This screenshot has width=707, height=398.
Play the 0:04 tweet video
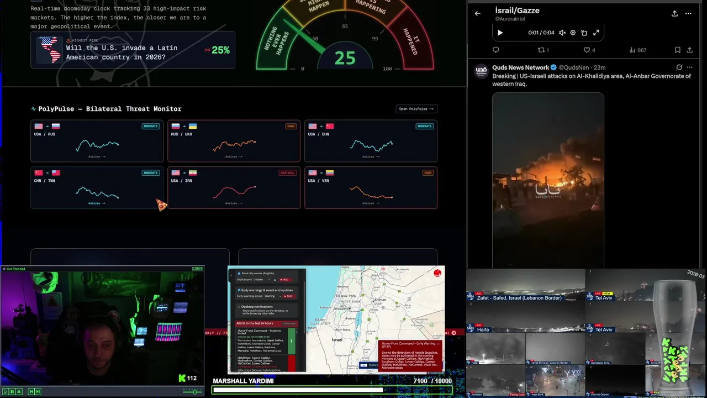[500, 33]
